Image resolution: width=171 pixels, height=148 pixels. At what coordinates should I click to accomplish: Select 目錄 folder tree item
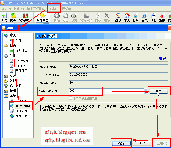(13, 46)
